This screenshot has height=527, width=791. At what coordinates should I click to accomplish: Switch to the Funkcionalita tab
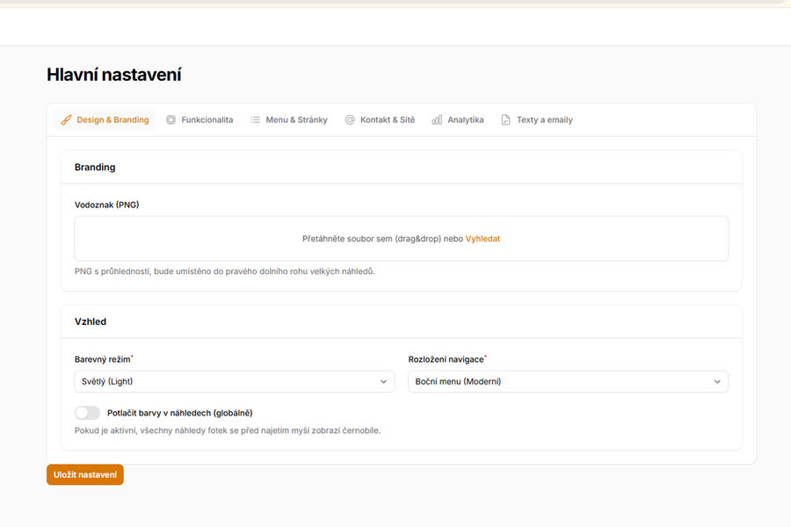click(207, 119)
